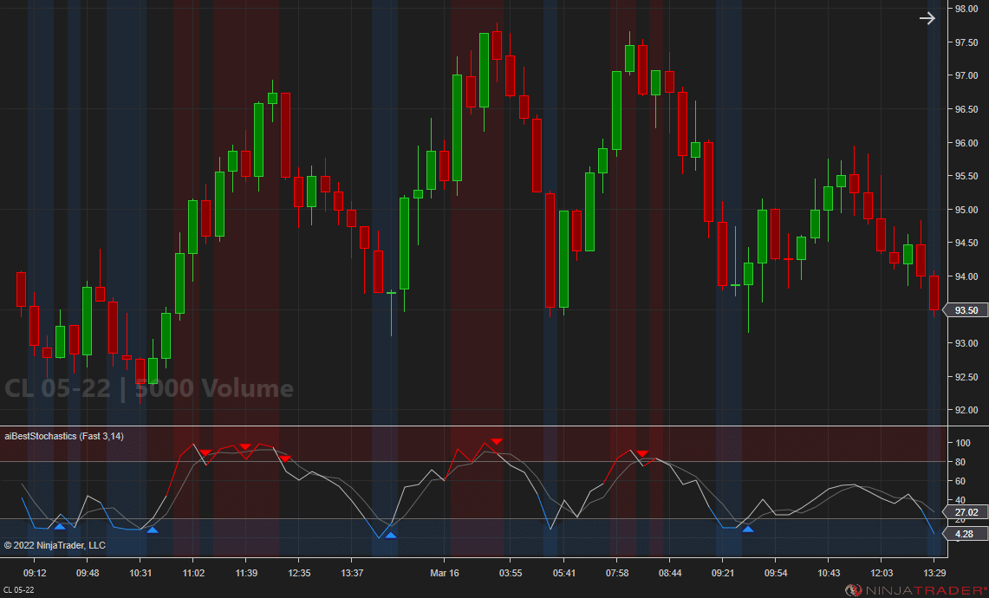Open the time axis by clicking the Mar 16 label
The image size is (989, 598).
(445, 573)
